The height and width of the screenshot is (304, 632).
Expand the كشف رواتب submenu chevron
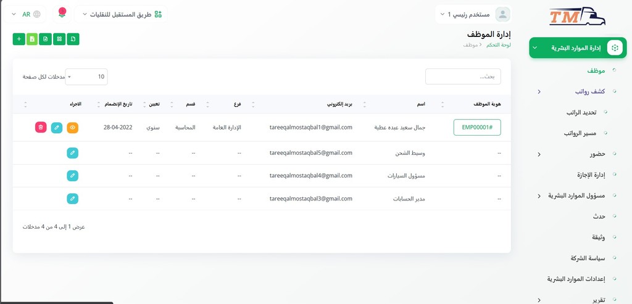point(539,92)
